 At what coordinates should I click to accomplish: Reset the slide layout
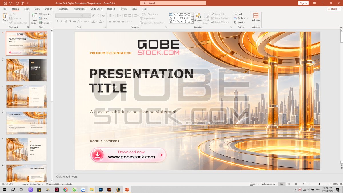pos(43,18)
